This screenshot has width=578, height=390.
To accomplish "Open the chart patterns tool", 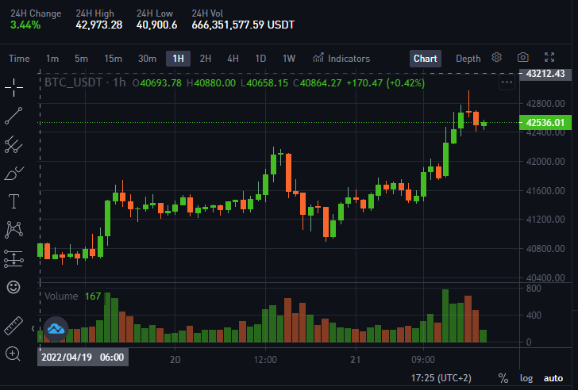I will point(13,230).
